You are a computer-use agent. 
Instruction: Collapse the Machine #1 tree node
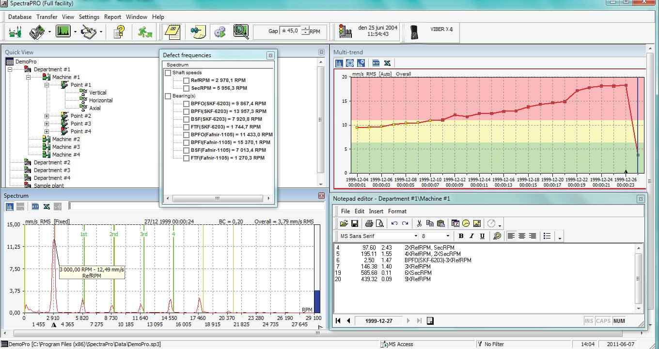(28, 77)
